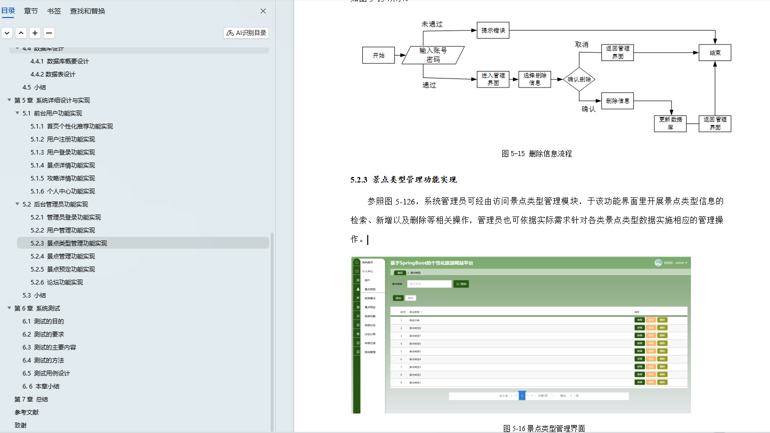Click the 删除 button in the management screenshot
This screenshot has width=770, height=433.
coord(411,298)
